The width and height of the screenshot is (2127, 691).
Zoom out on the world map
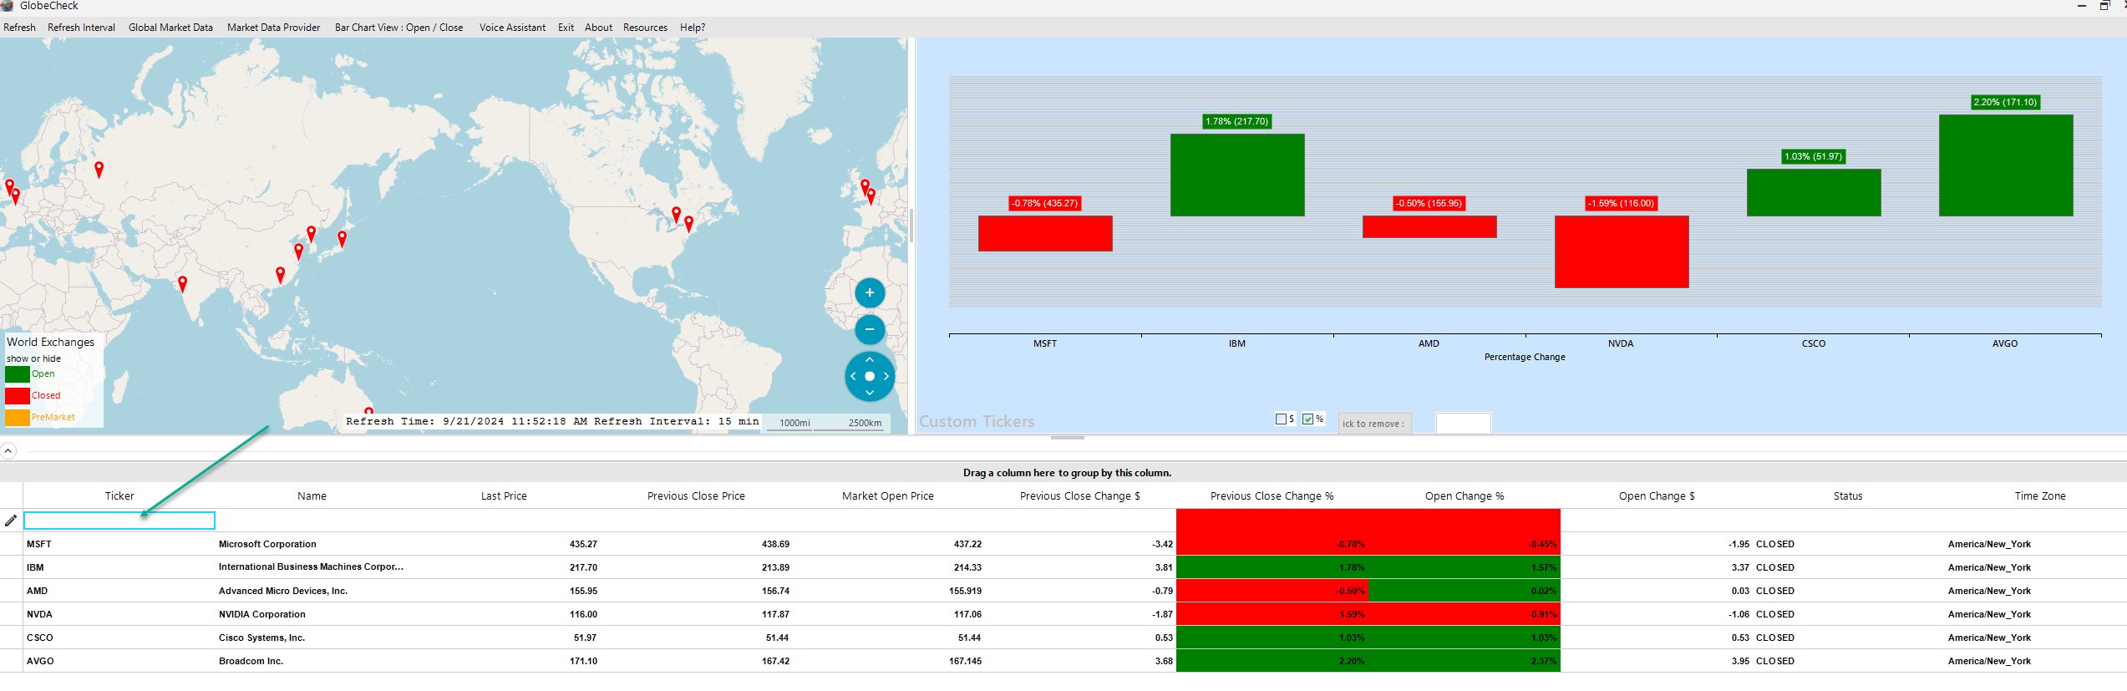click(x=870, y=329)
